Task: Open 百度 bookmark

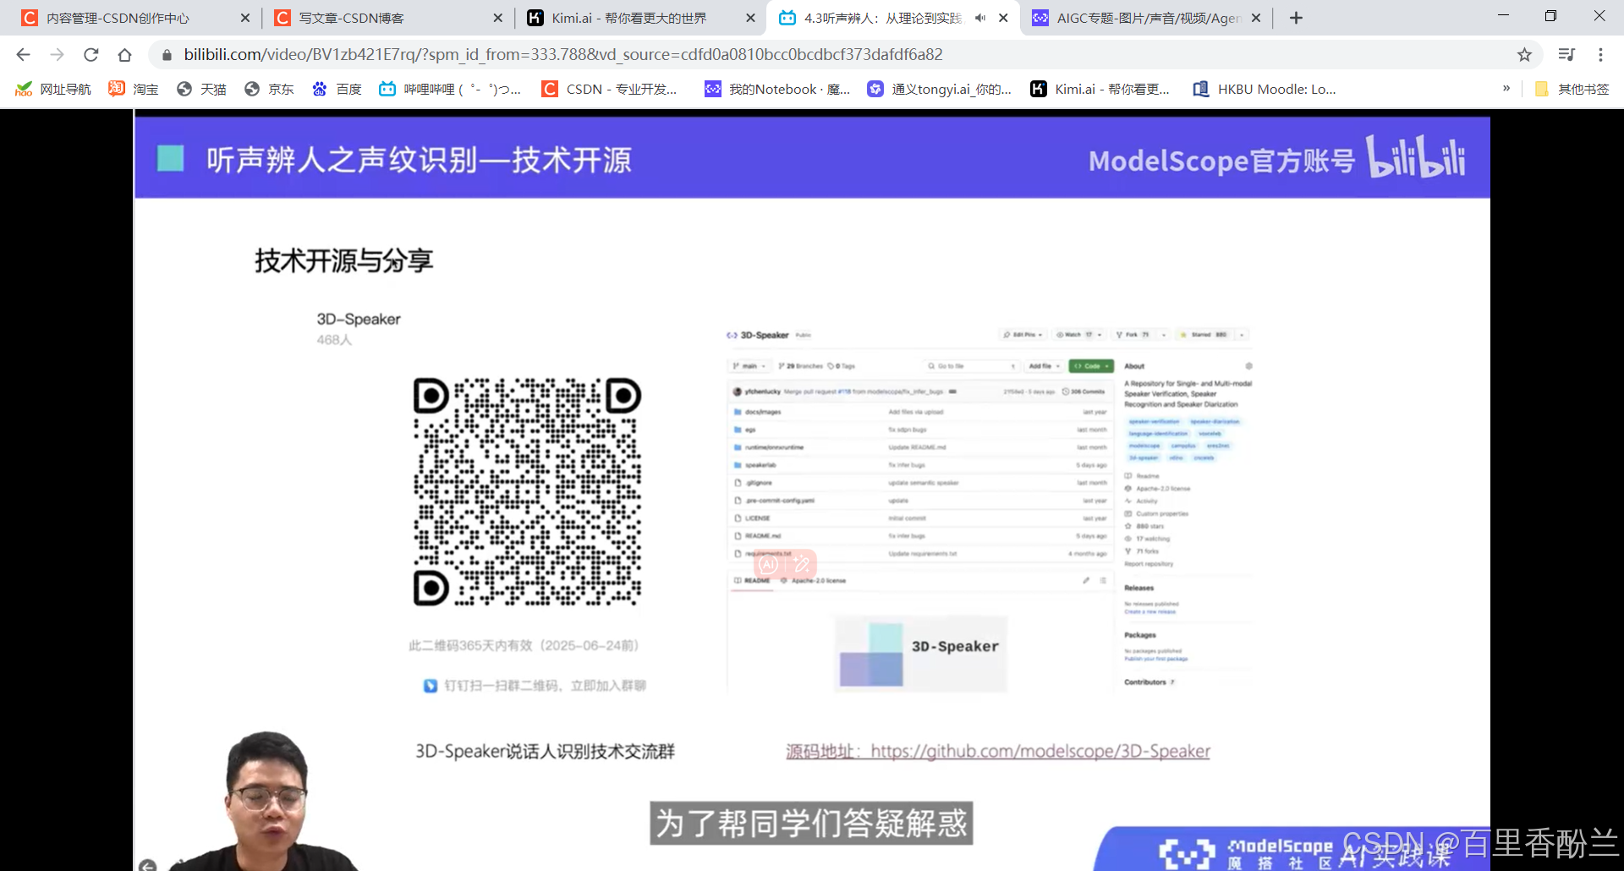Action: (337, 89)
